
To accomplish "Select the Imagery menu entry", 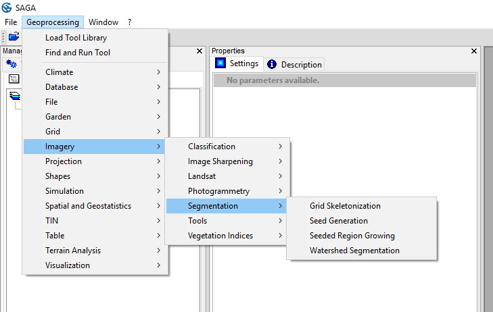I will point(94,147).
